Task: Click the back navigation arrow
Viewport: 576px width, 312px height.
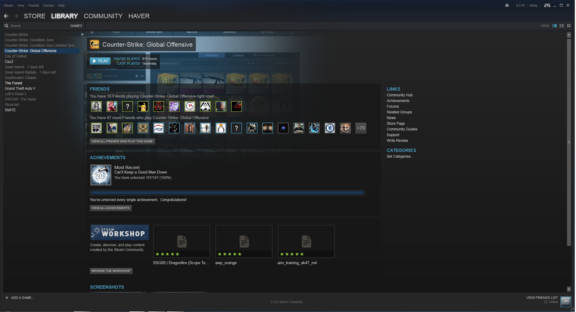Action: pyautogui.click(x=6, y=16)
